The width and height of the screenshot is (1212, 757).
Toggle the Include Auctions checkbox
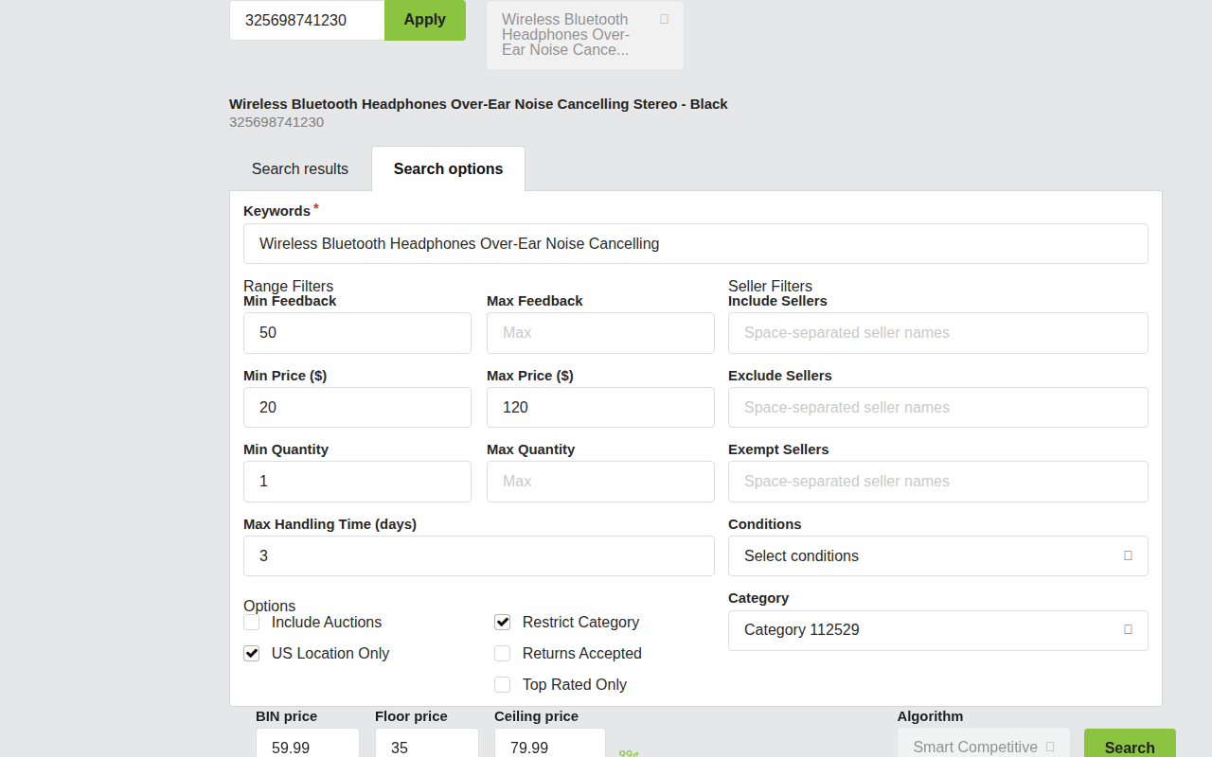(x=252, y=623)
